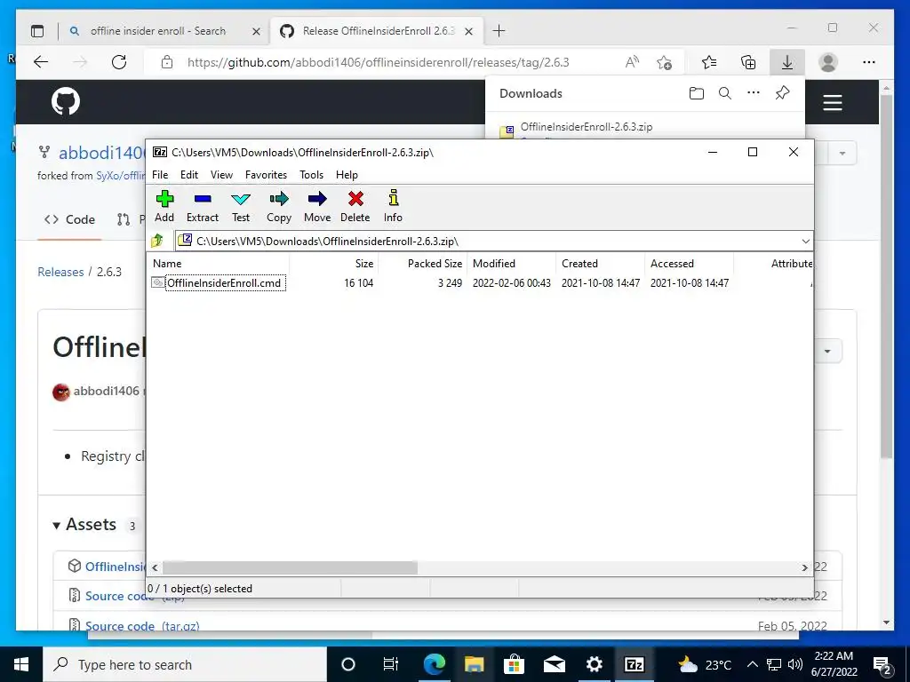Select the Copy toolbar icon in 7-Zip

[279, 206]
